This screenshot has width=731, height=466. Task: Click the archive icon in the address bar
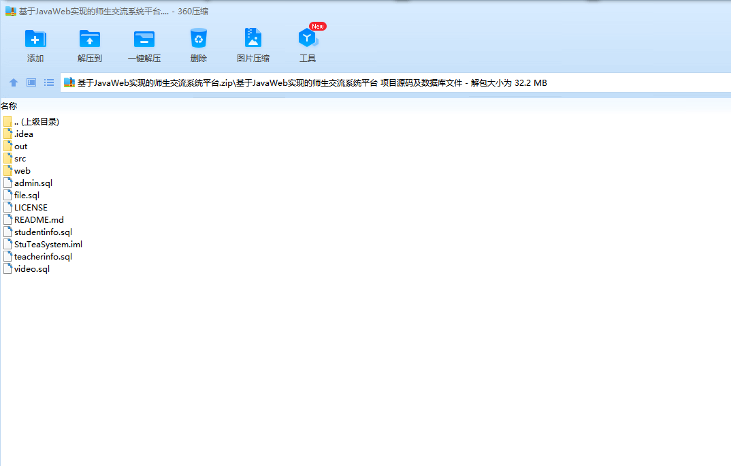pyautogui.click(x=69, y=82)
